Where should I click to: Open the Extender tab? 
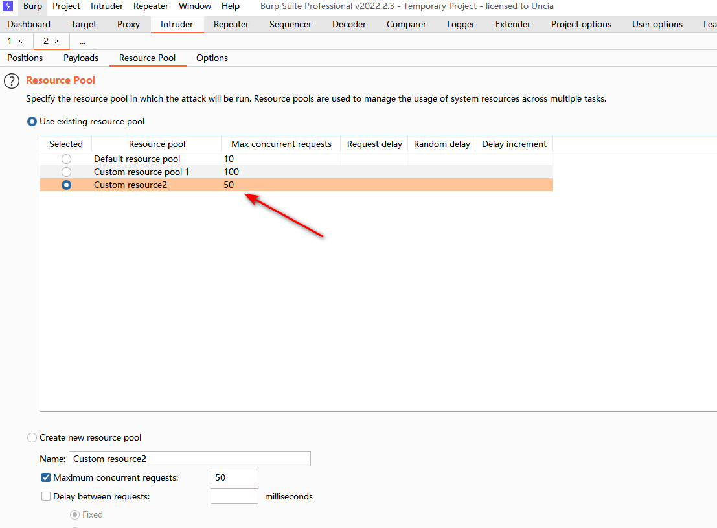pos(512,24)
